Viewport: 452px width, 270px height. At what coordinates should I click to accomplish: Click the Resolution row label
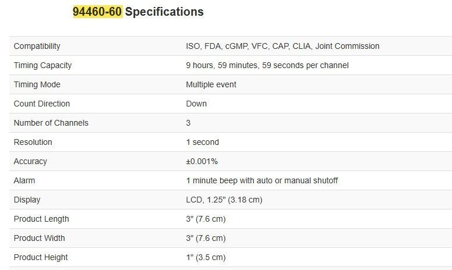coord(33,142)
